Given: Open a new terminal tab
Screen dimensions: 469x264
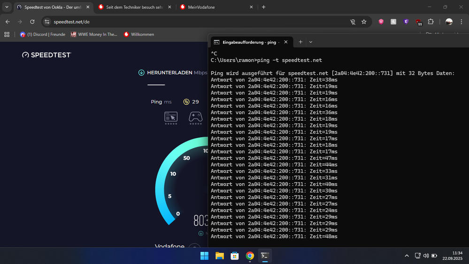Looking at the screenshot, I should tap(300, 42).
